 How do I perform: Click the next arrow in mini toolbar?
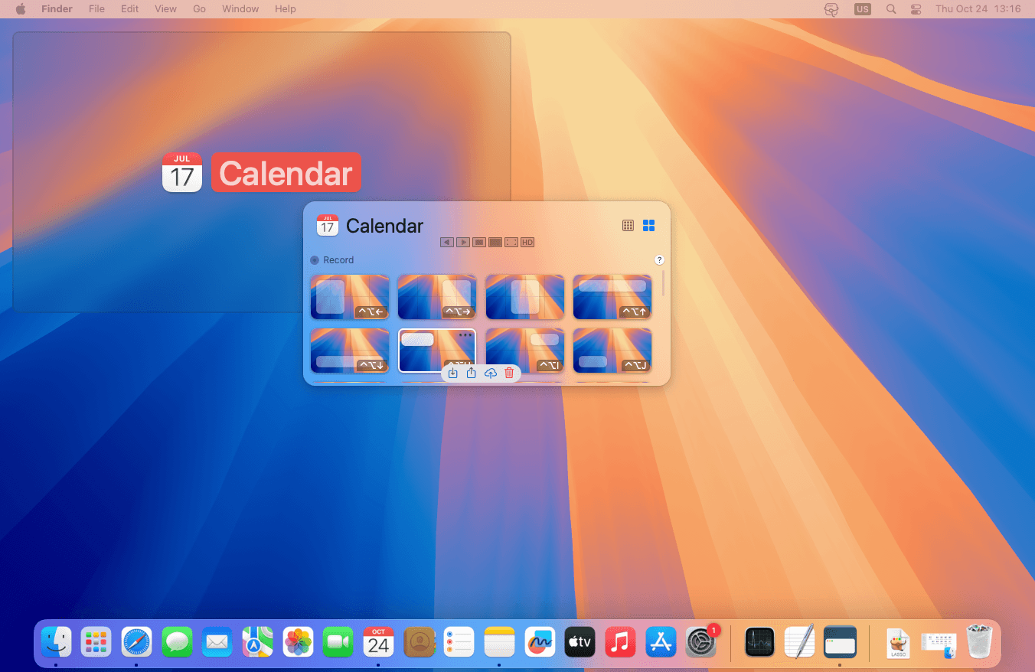[x=463, y=242]
